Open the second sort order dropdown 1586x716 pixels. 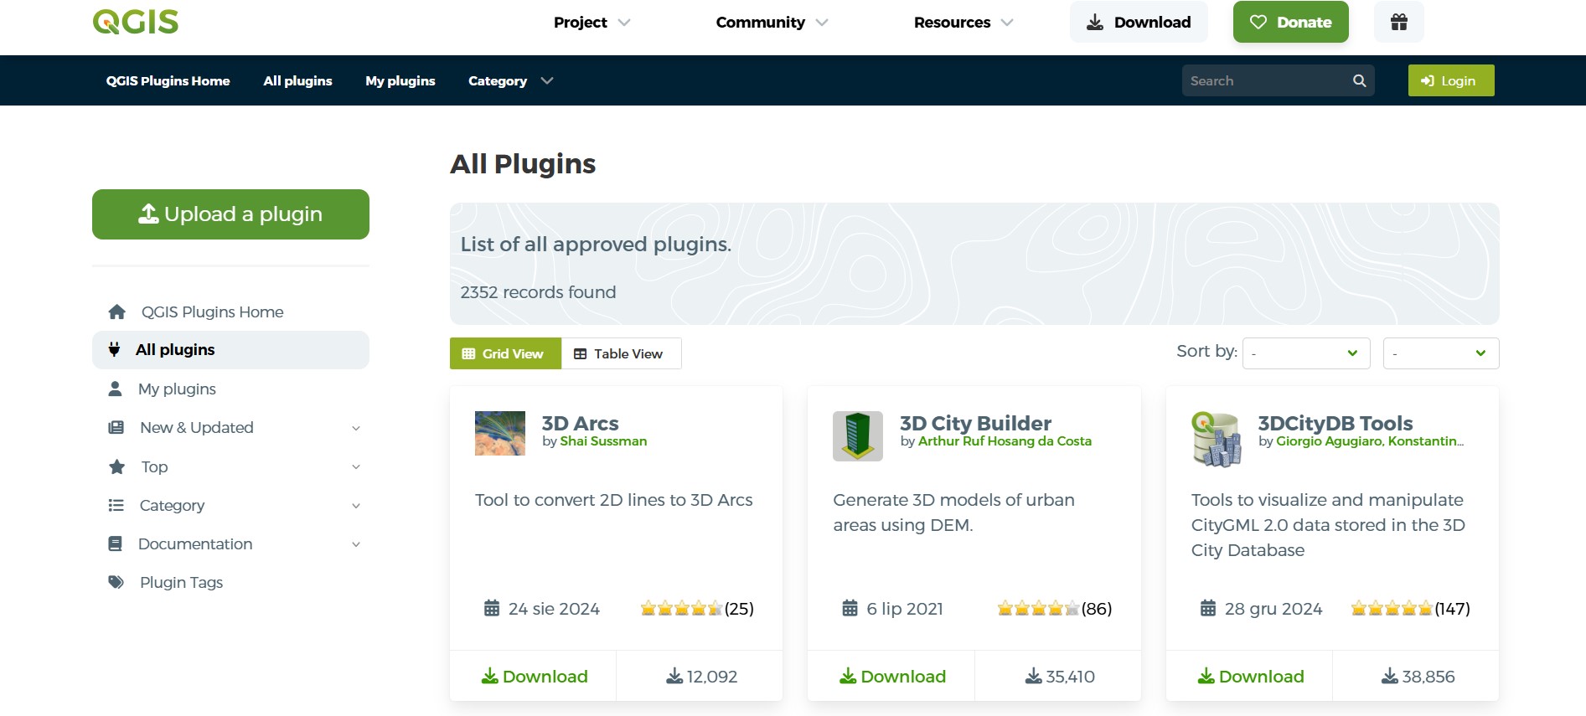(x=1440, y=353)
